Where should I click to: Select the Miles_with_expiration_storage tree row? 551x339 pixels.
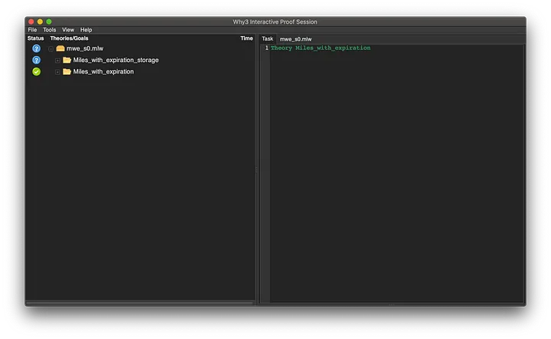click(116, 60)
